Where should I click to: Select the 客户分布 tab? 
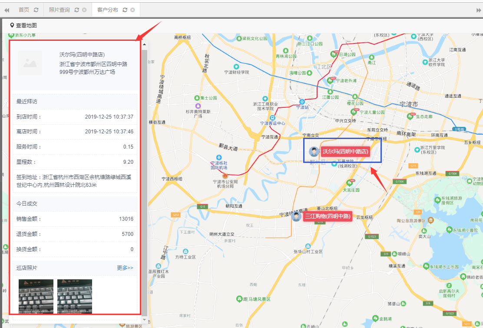coord(108,10)
